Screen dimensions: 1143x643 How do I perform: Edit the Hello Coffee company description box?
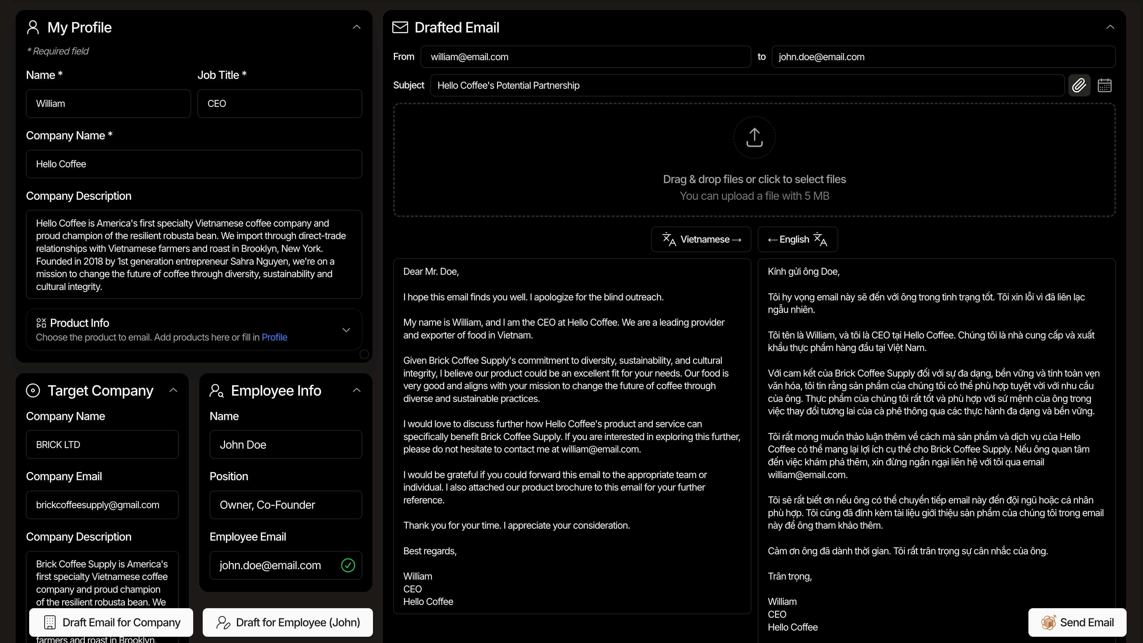tap(194, 254)
